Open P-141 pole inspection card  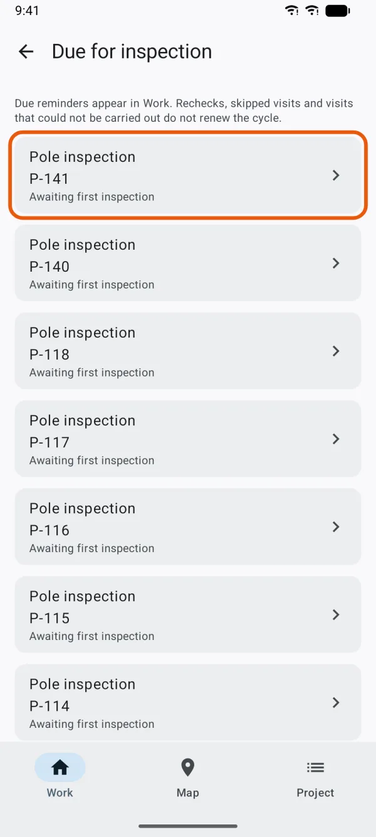[x=188, y=175]
